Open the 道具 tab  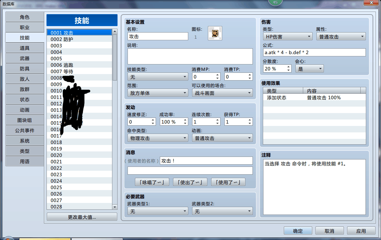click(x=25, y=48)
